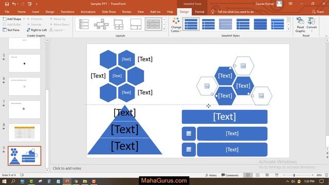Collapse the ribbon chevron
The height and width of the screenshot is (185, 329).
(326, 36)
